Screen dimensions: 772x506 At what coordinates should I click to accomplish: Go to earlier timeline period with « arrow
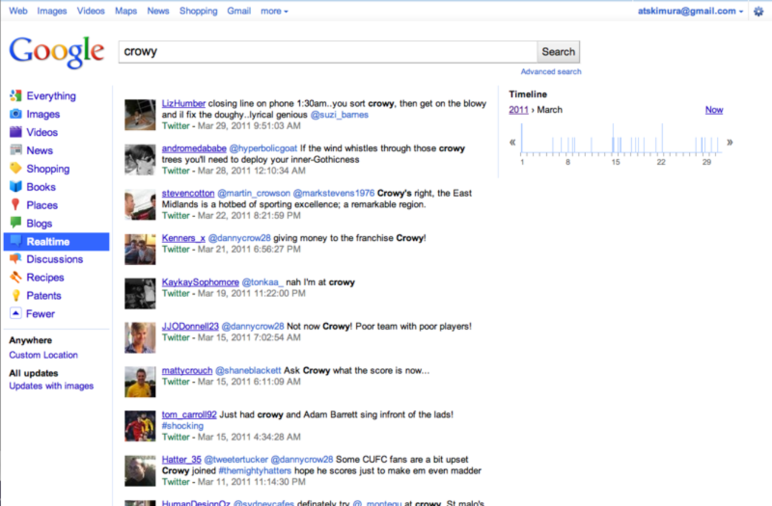click(512, 142)
